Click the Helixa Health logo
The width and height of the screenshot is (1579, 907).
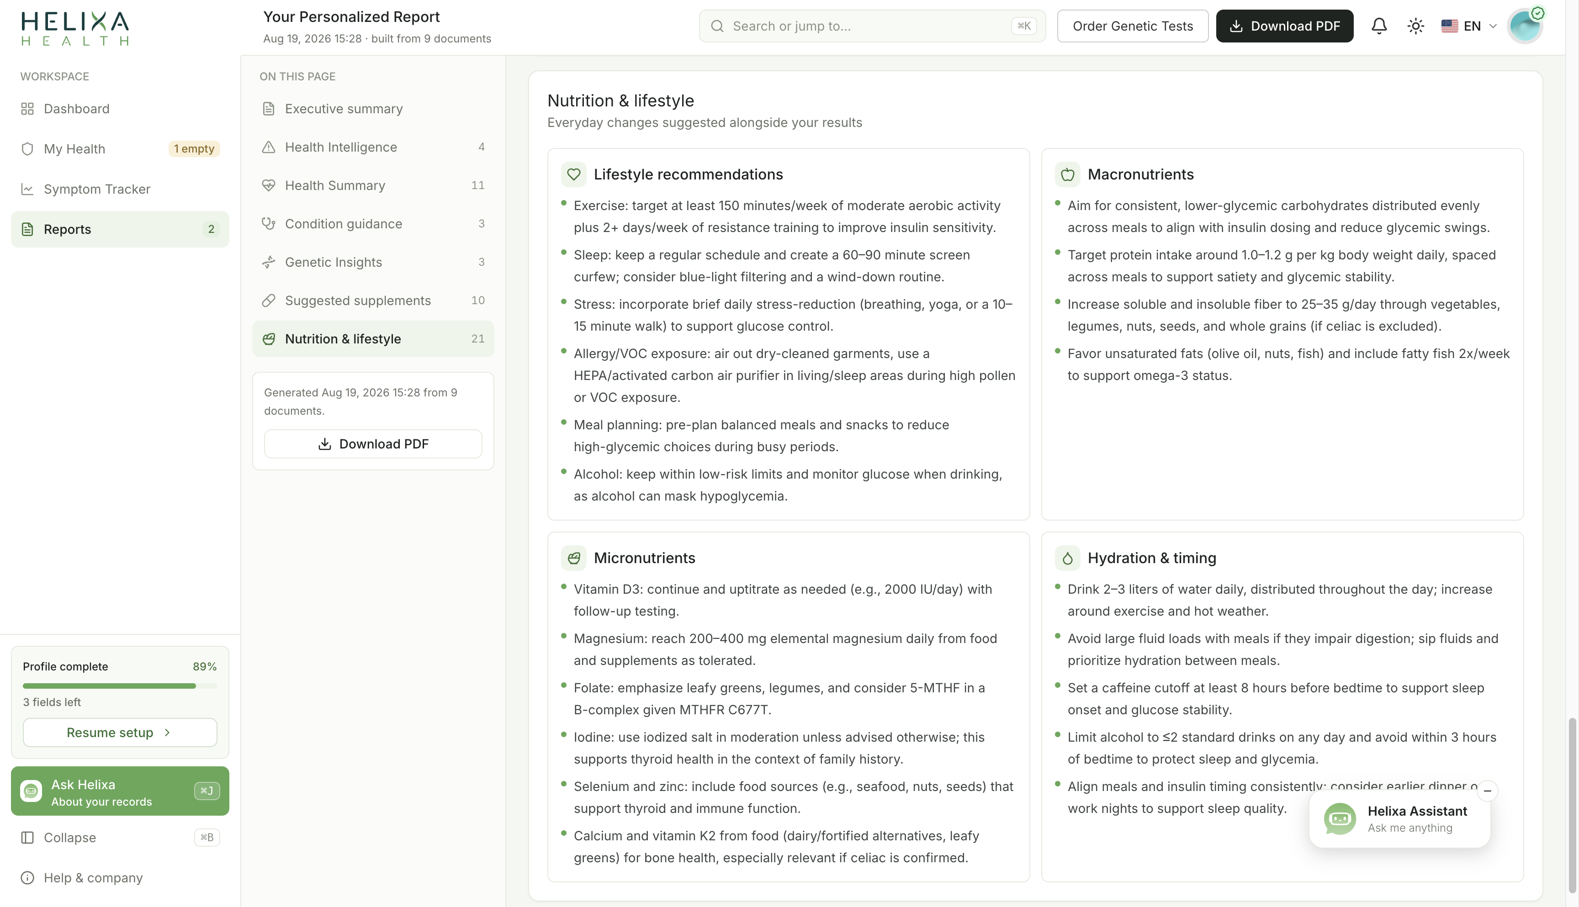pos(75,29)
